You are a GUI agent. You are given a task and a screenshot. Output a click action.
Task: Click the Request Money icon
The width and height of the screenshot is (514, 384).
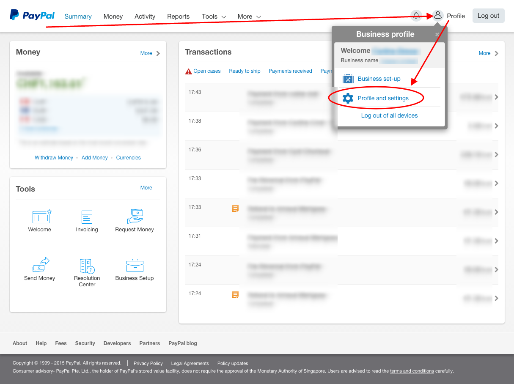pyautogui.click(x=135, y=217)
